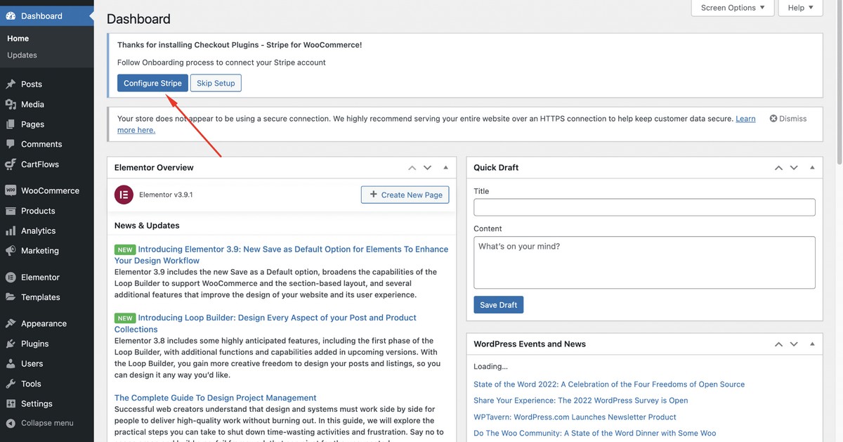Open Introducing Loop Builder article link
The image size is (843, 442).
266,323
